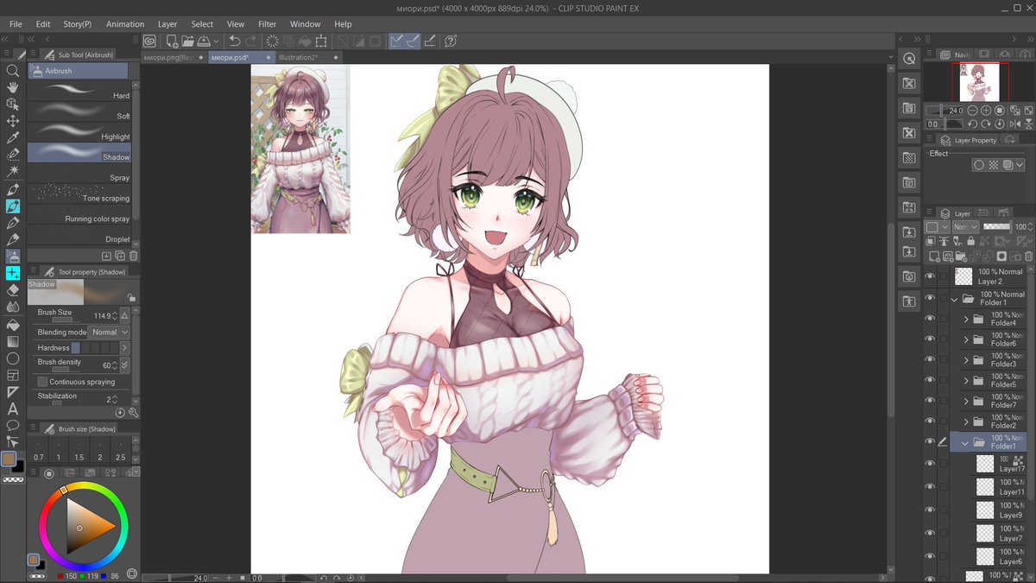The width and height of the screenshot is (1036, 583).
Task: Duplicate sub tool icon below brush list
Action: coord(120,256)
